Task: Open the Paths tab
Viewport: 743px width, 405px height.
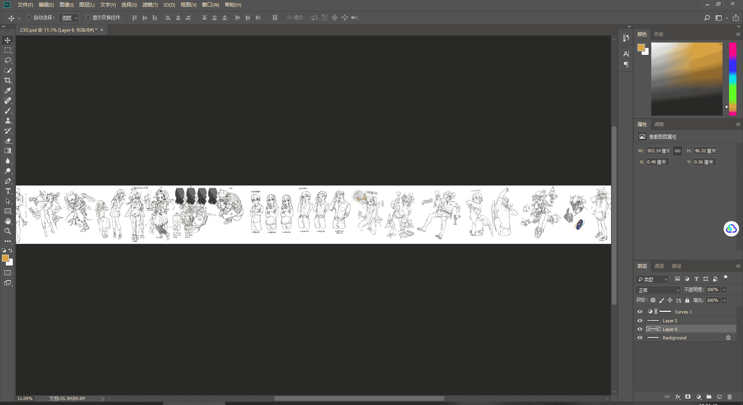Action: (676, 266)
